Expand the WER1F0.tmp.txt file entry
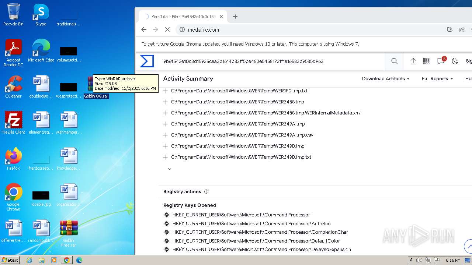 pyautogui.click(x=165, y=91)
